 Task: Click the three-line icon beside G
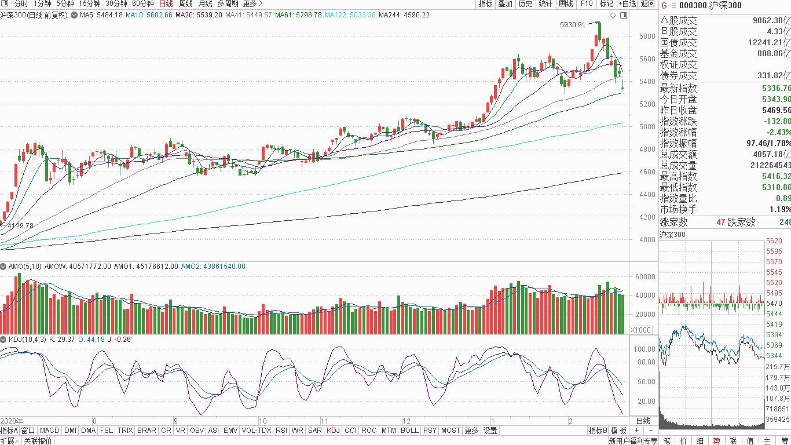672,5
